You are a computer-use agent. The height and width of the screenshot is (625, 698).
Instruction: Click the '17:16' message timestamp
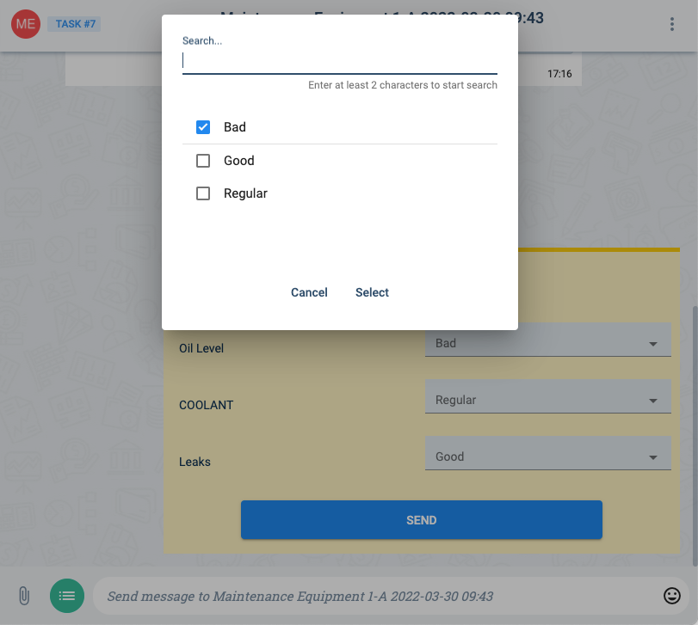click(x=559, y=74)
